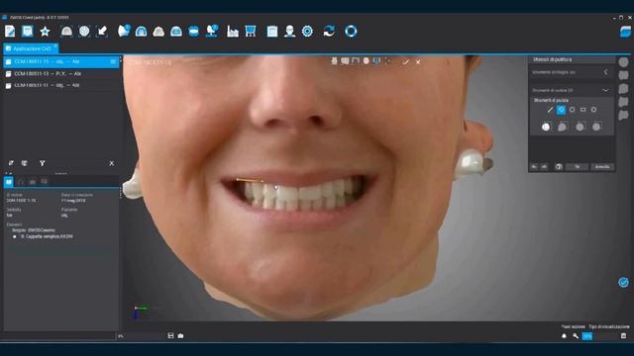Open the face scan icon with badge
The height and width of the screenshot is (356, 634).
(x=124, y=31)
